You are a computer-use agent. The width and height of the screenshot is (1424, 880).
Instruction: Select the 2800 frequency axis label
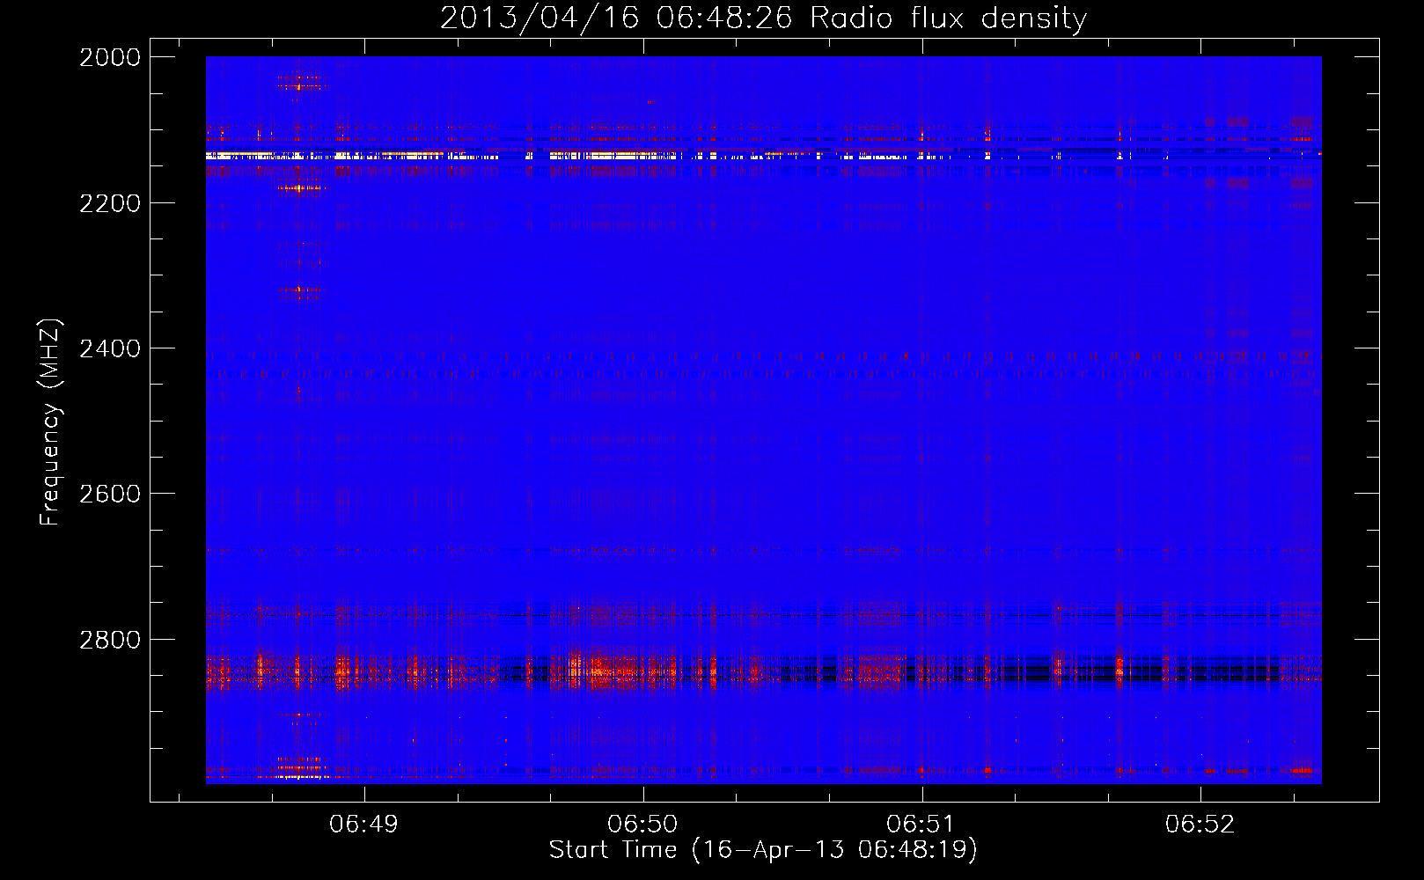point(110,640)
